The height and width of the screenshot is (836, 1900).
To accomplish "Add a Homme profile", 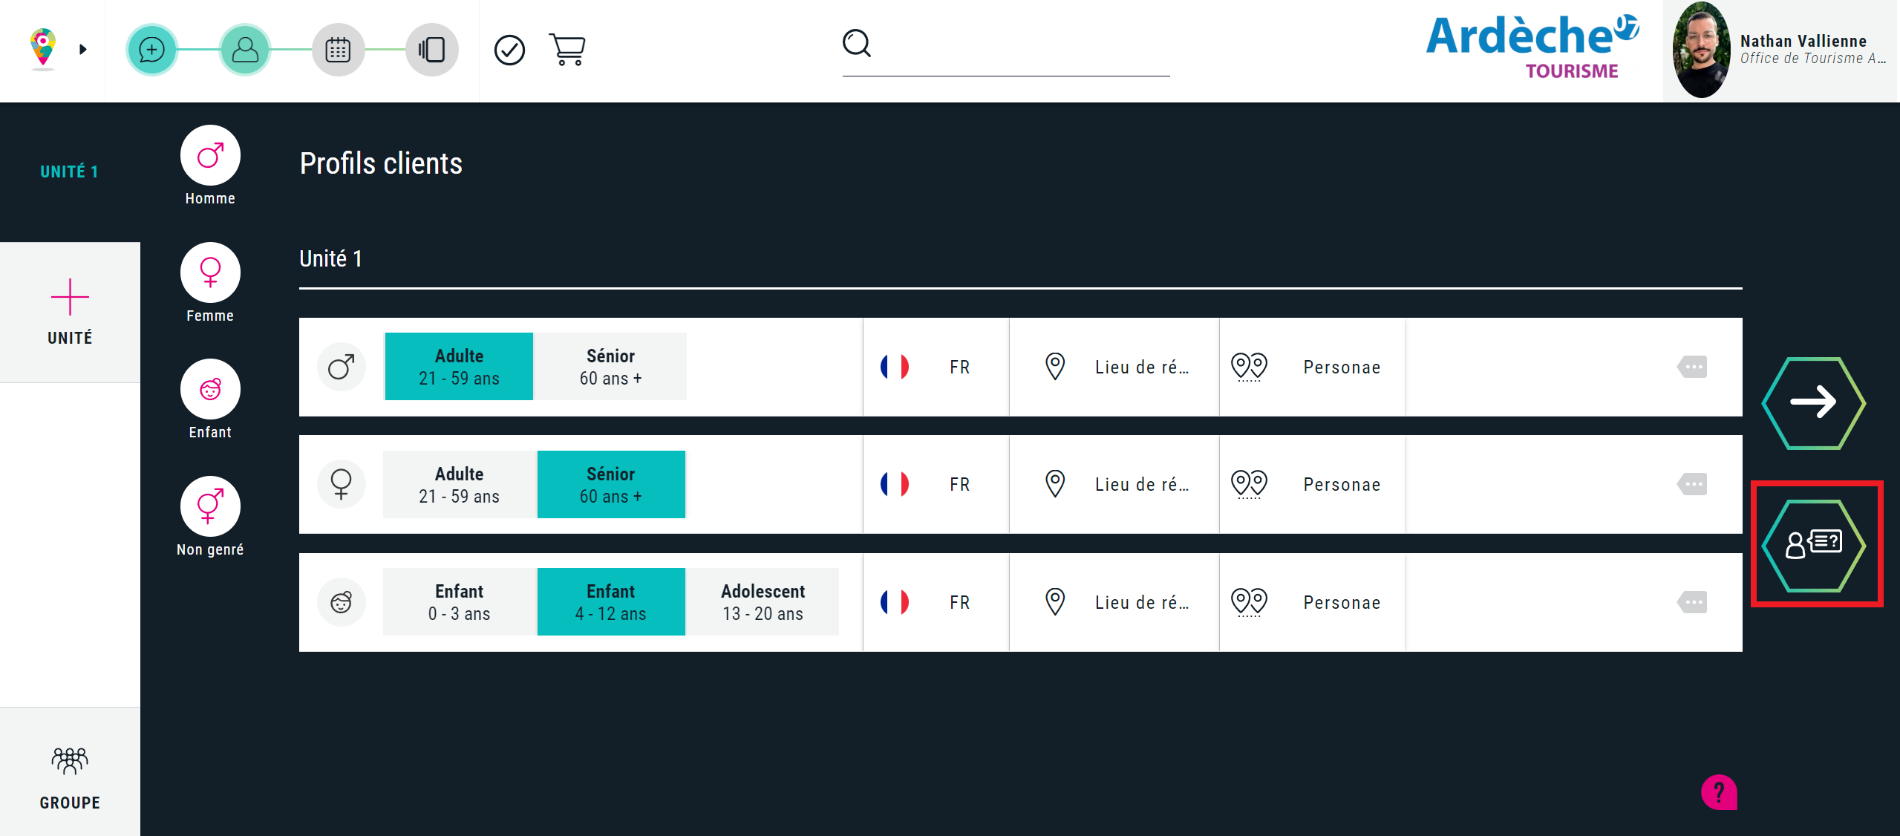I will click(x=210, y=155).
